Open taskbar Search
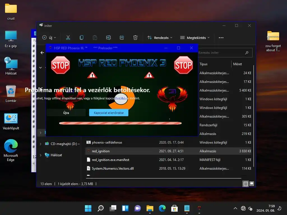Screen dimensions: 287x215 (101, 208)
